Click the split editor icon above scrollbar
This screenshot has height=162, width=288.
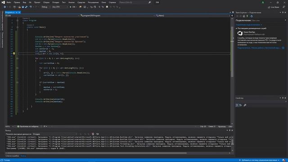point(232,16)
